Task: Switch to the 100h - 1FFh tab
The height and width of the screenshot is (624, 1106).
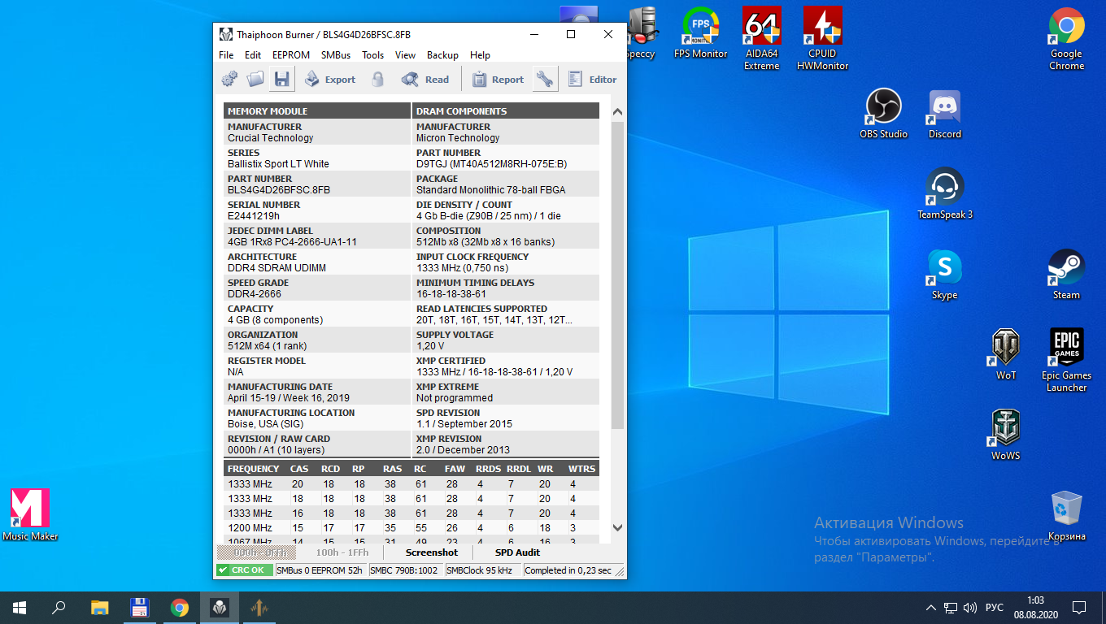Action: point(342,552)
